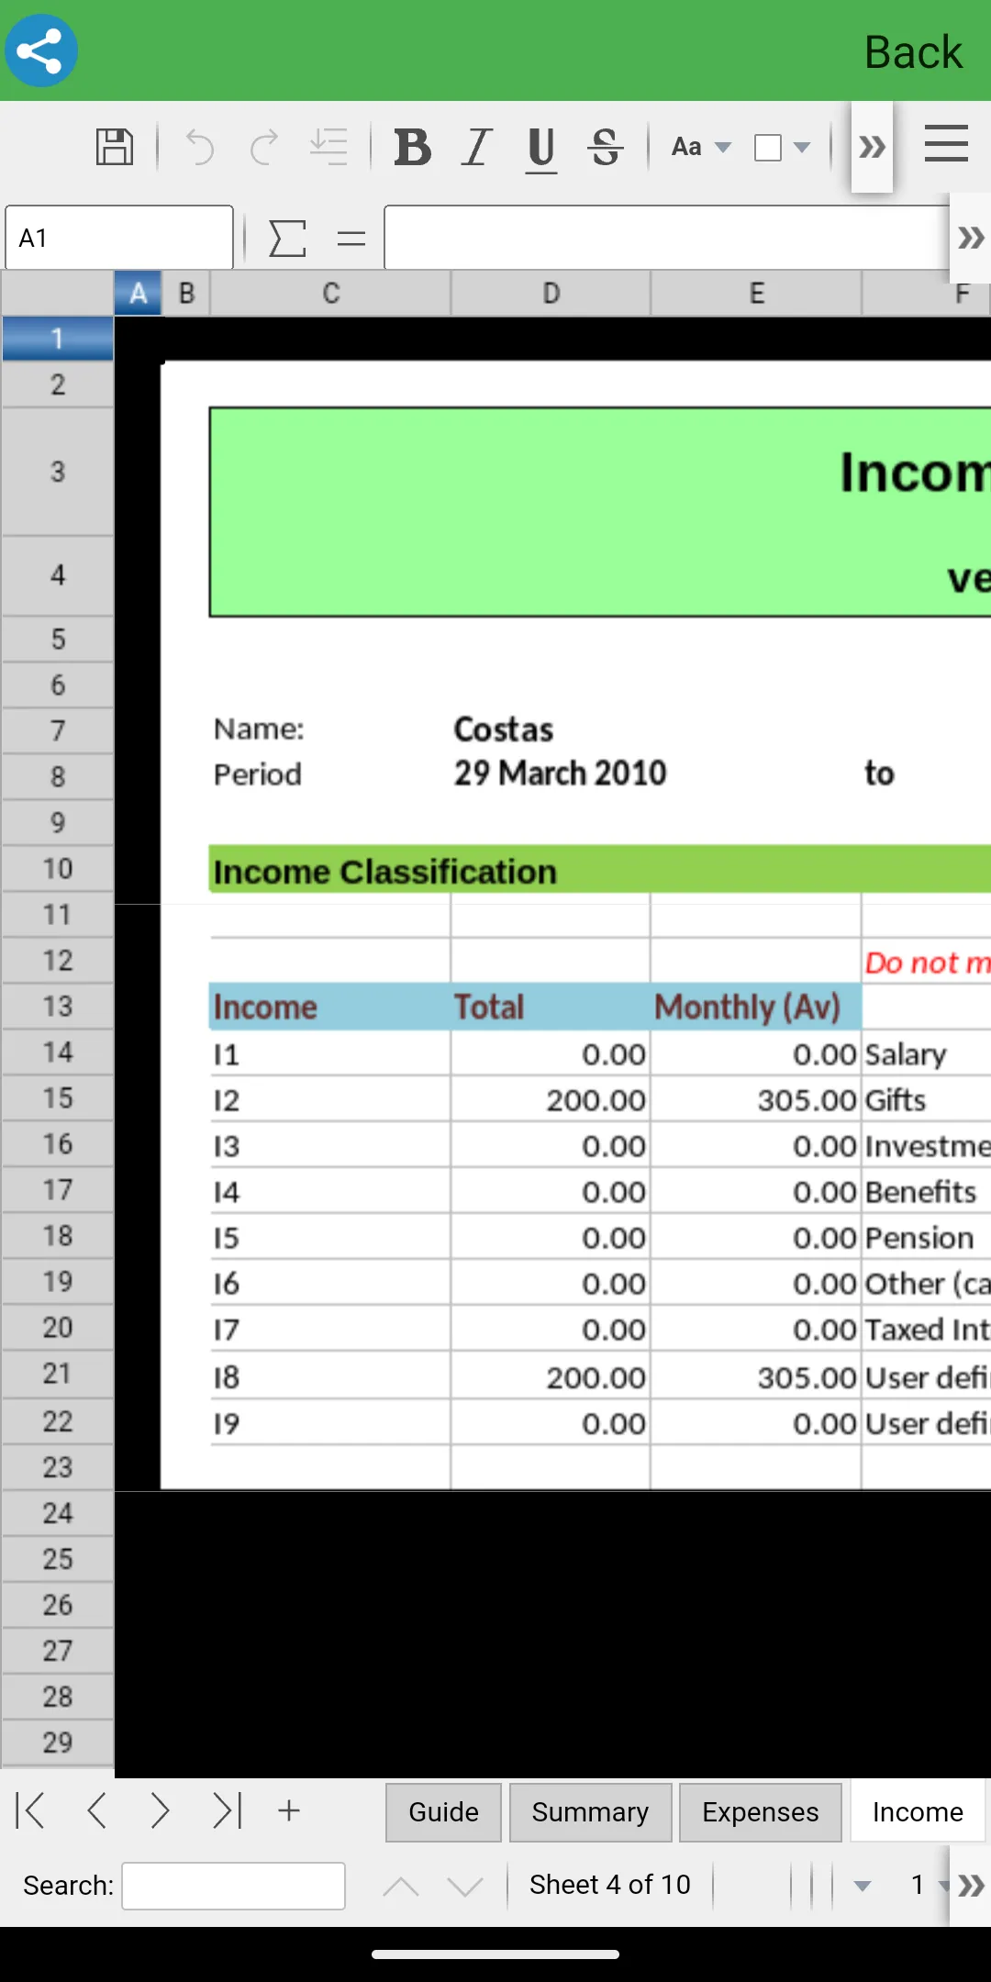Viewport: 991px width, 1982px height.
Task: Expand the formatting toolbar overflow chevrons
Action: [x=872, y=147]
